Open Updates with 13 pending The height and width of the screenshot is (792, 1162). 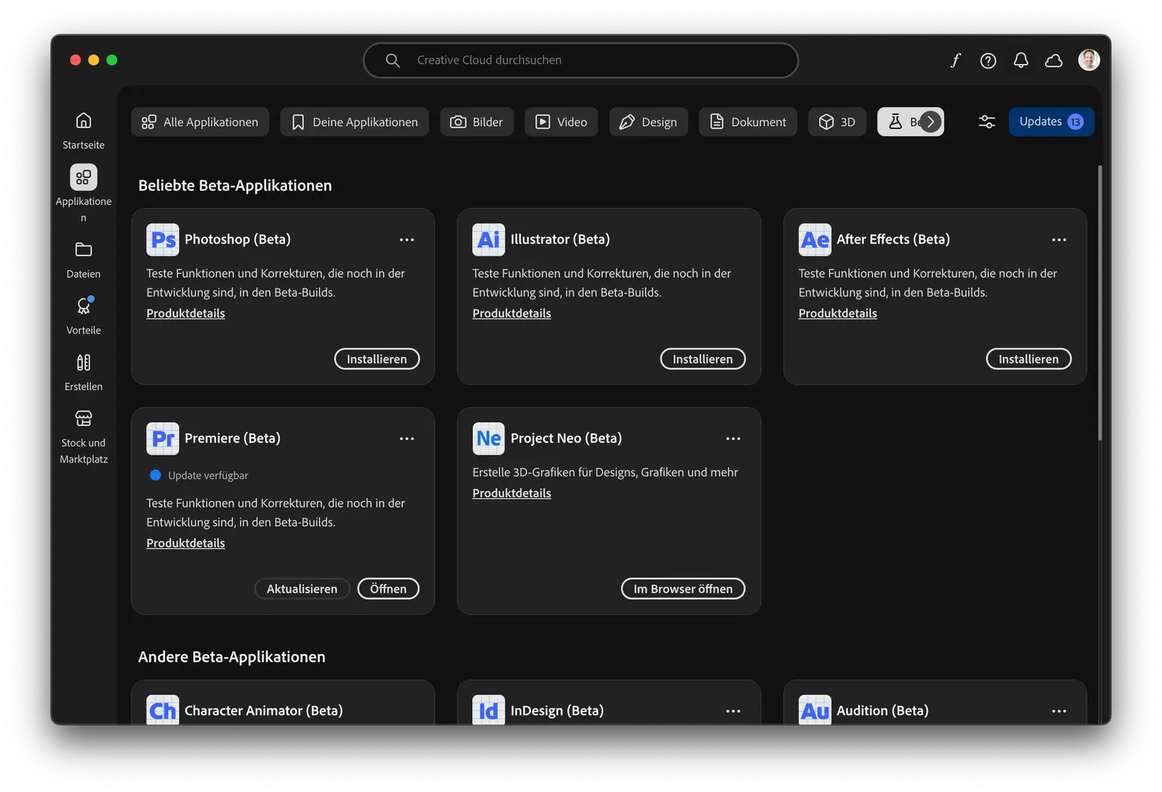pyautogui.click(x=1051, y=122)
